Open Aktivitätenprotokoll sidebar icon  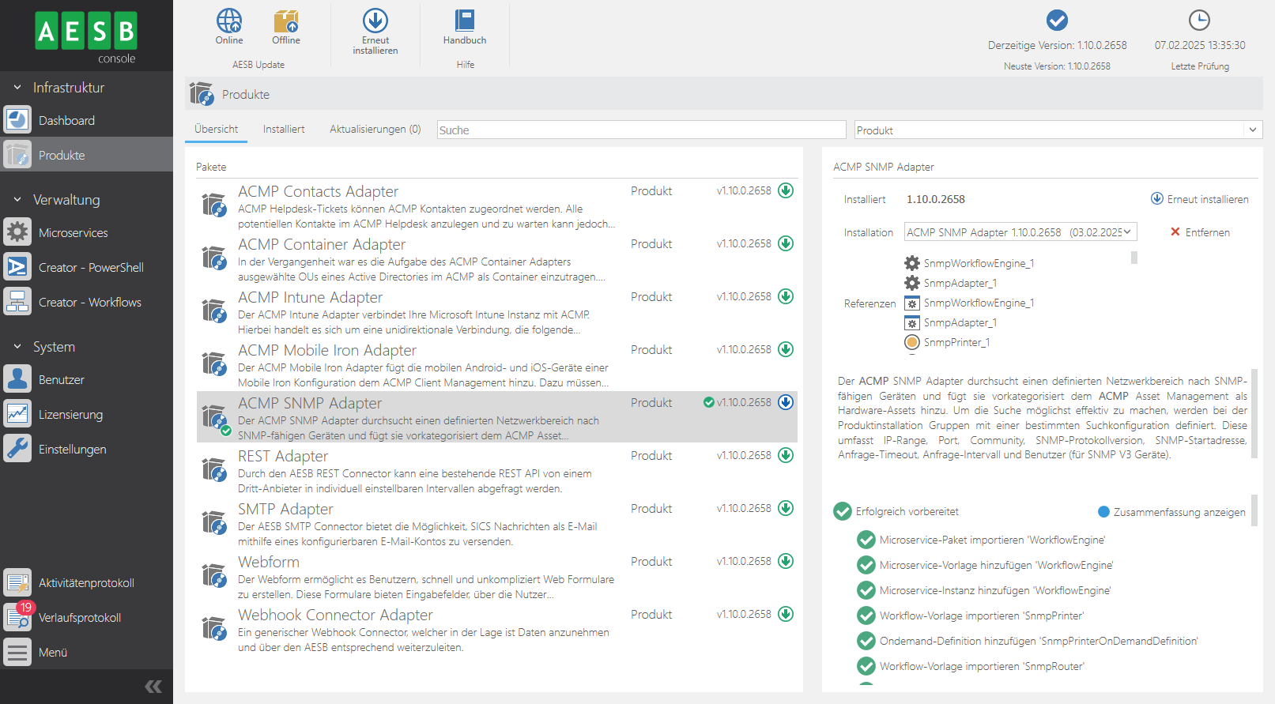(17, 582)
